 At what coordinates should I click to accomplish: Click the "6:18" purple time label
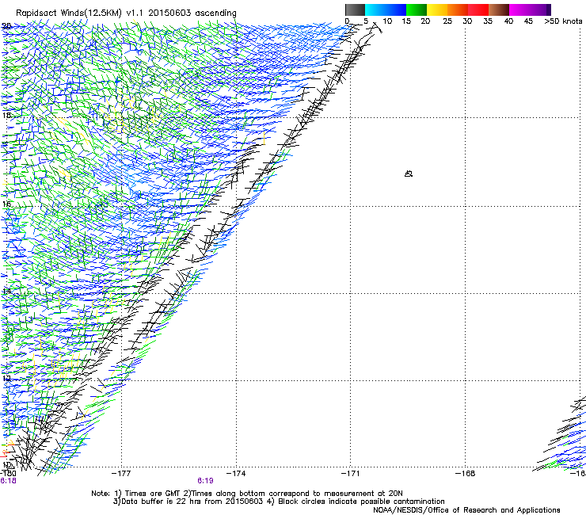(x=8, y=481)
